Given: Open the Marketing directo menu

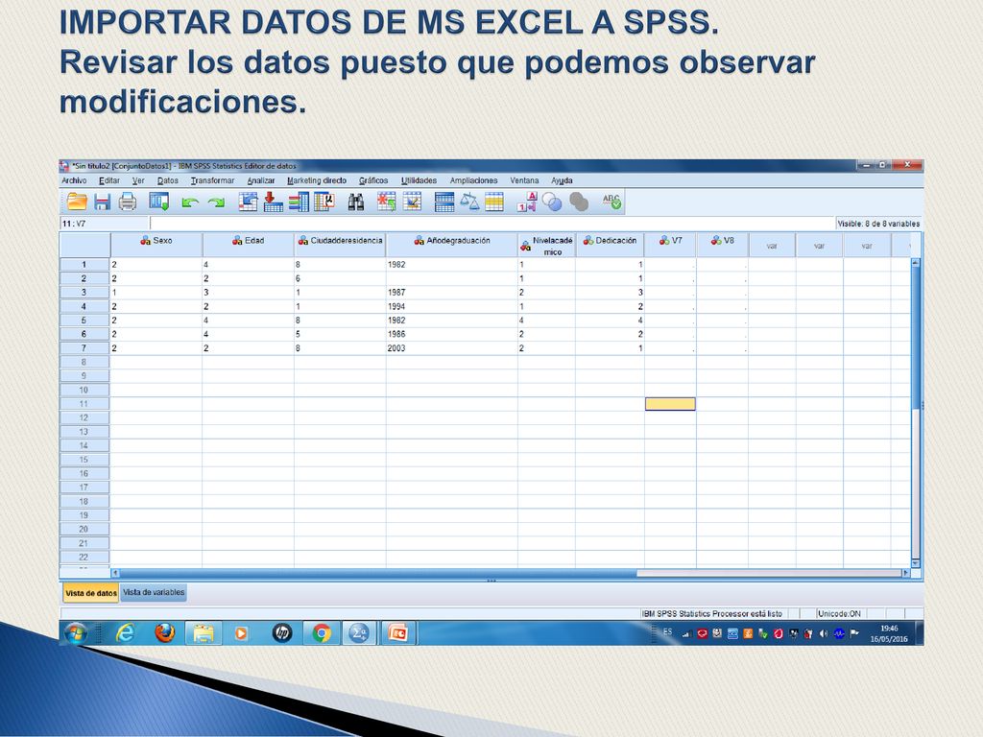Looking at the screenshot, I should pos(317,180).
